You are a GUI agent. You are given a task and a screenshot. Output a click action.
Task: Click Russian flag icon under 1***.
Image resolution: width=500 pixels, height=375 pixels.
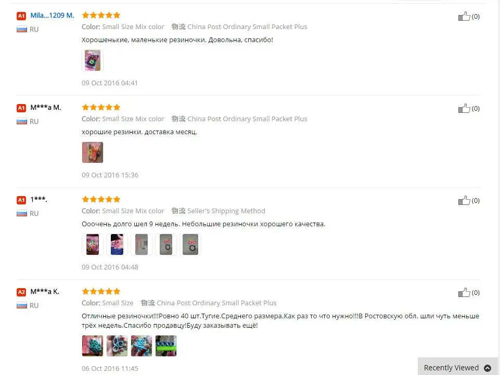click(x=22, y=213)
